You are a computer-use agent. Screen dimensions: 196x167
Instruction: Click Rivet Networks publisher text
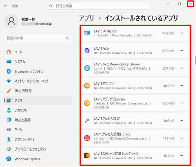(x=122, y=36)
